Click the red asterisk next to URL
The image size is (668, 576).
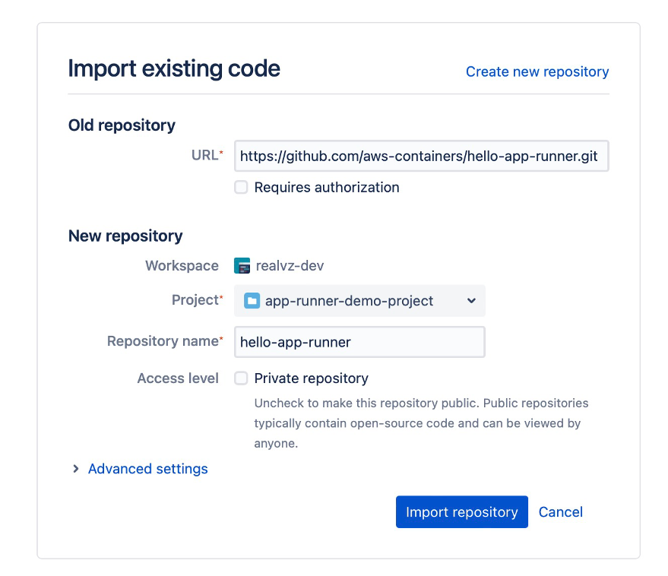coord(220,150)
